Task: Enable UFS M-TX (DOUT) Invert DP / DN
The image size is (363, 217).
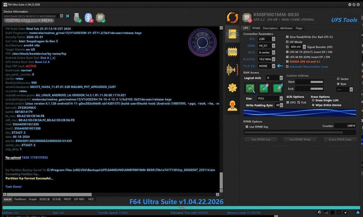Action: [287, 52]
